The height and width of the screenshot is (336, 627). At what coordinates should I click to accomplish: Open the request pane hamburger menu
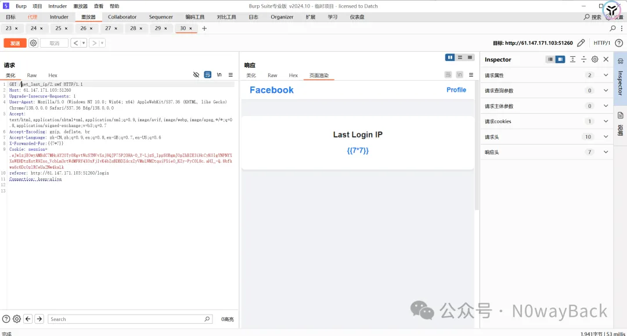click(230, 75)
